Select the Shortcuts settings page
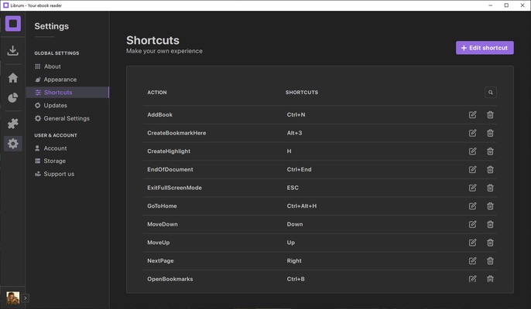This screenshot has height=309, width=531. [x=67, y=92]
